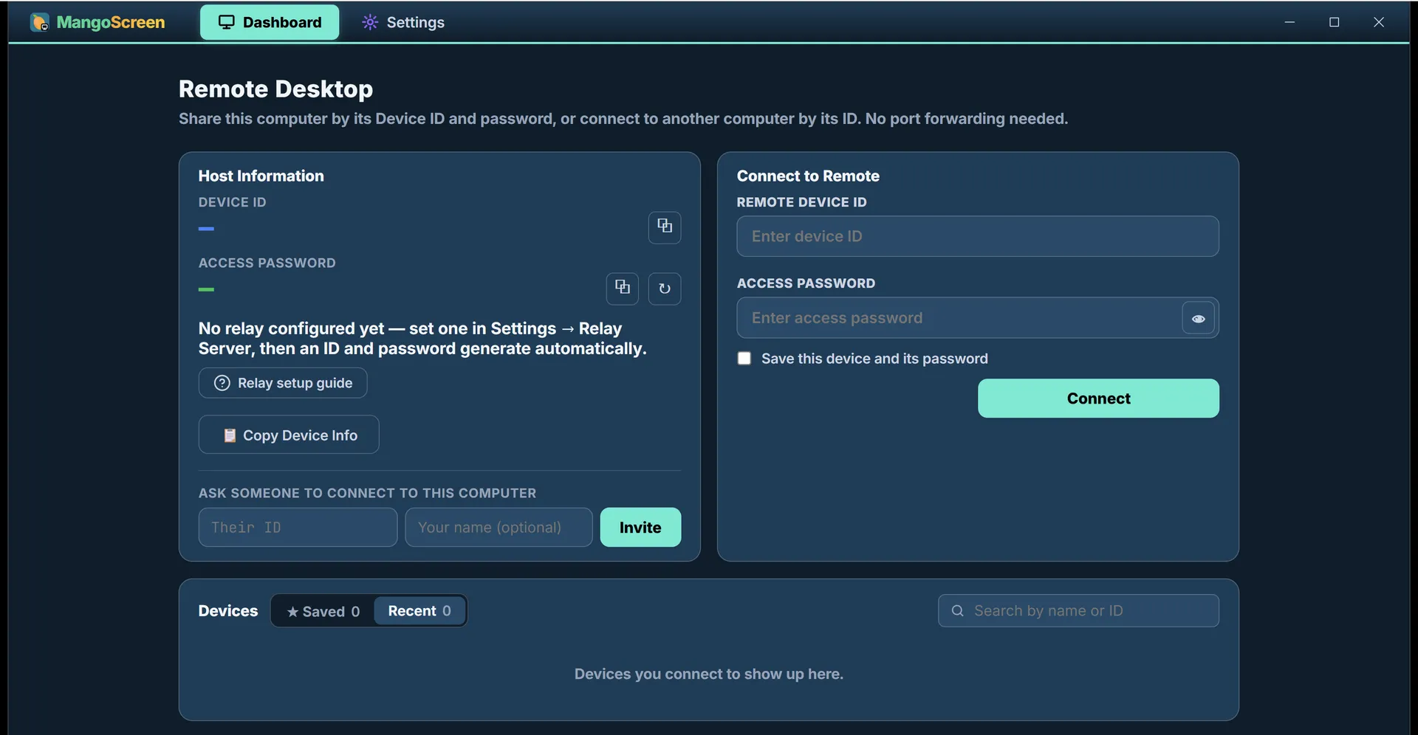The height and width of the screenshot is (735, 1418).
Task: Close the MangoScreen window
Action: tap(1379, 22)
